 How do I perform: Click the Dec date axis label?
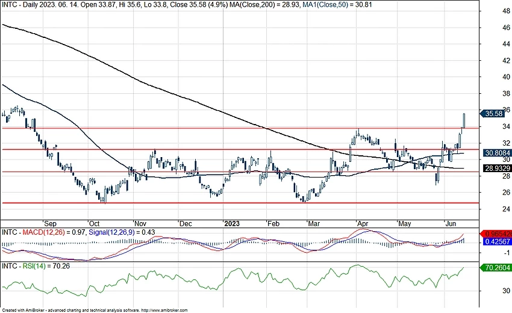tap(186, 224)
